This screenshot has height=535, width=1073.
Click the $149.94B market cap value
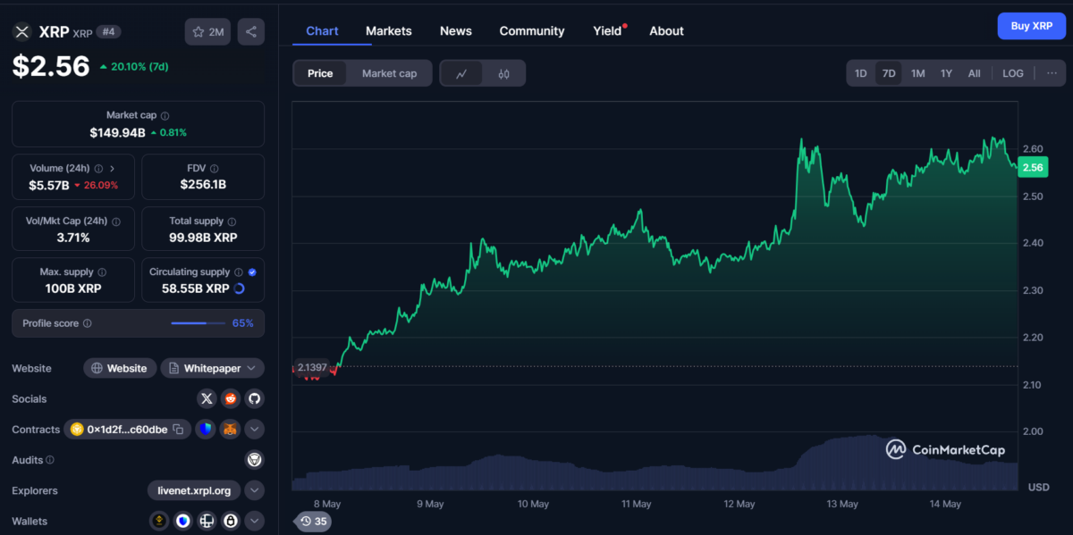[117, 132]
